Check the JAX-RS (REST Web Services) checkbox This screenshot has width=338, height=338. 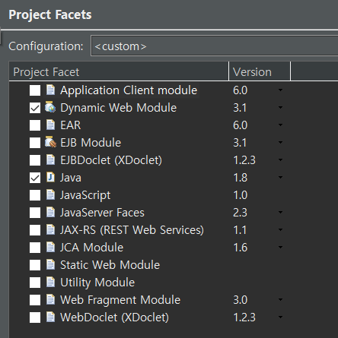[35, 230]
